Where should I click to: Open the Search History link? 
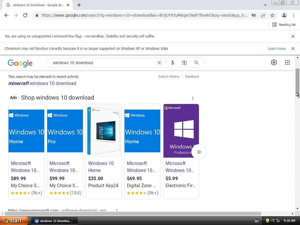click(x=169, y=76)
